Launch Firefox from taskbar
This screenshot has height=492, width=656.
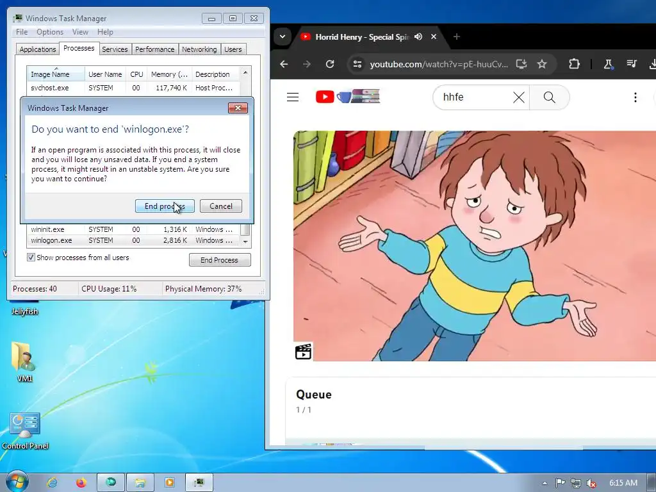(x=81, y=482)
